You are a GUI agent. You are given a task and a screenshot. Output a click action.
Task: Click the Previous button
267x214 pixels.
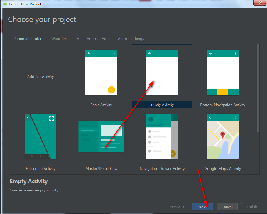177,207
